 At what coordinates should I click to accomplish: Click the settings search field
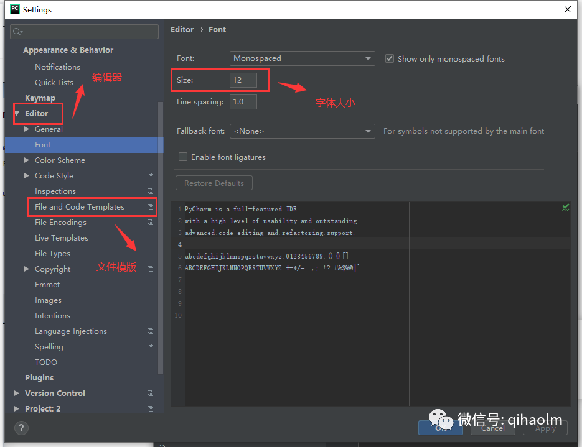click(x=84, y=32)
